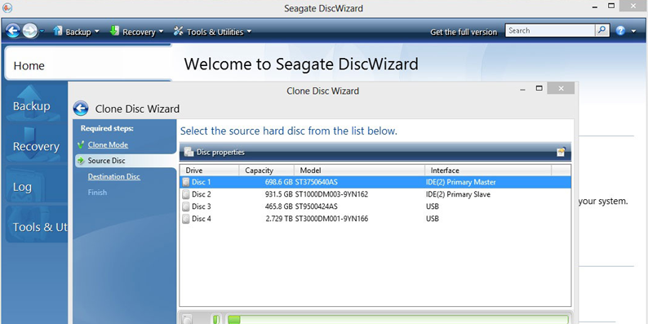This screenshot has width=648, height=324.
Task: Click the Disc properties panel right icon
Action: [x=561, y=152]
